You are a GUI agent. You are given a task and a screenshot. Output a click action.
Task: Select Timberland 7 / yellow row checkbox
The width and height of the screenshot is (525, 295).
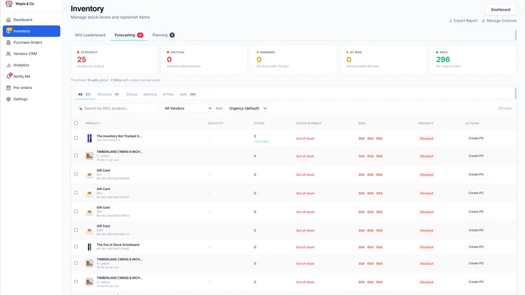tap(76, 155)
